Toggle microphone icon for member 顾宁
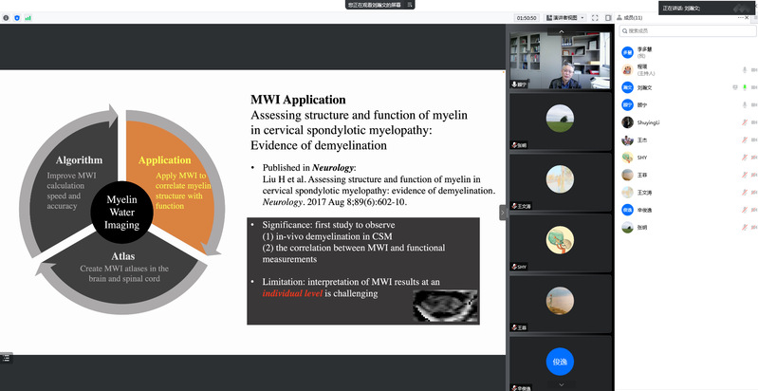This screenshot has width=758, height=391. coord(745,104)
